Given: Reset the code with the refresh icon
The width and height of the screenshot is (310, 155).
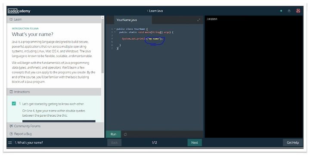Looking at the screenshot, I should [125, 134].
